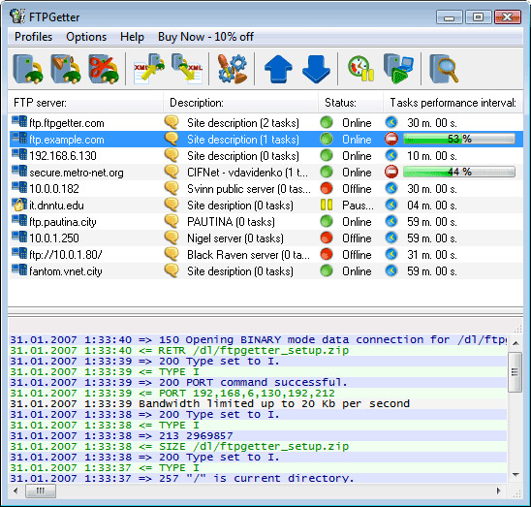Click Buy Now - 10% off
The width and height of the screenshot is (531, 507).
[205, 37]
